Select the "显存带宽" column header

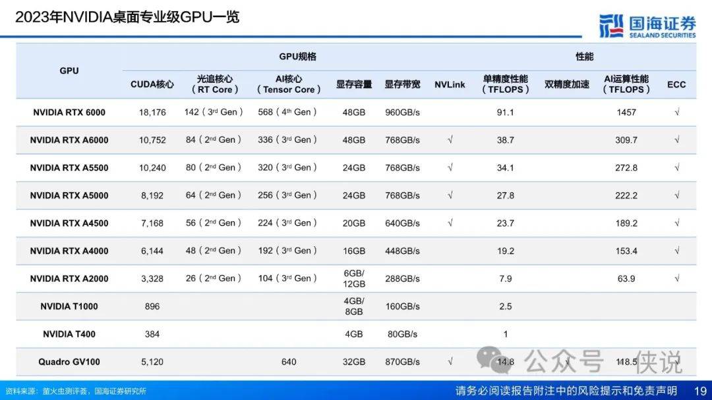402,84
